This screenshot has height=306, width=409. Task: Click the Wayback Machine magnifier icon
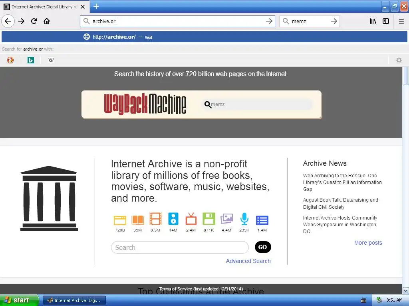(x=208, y=105)
